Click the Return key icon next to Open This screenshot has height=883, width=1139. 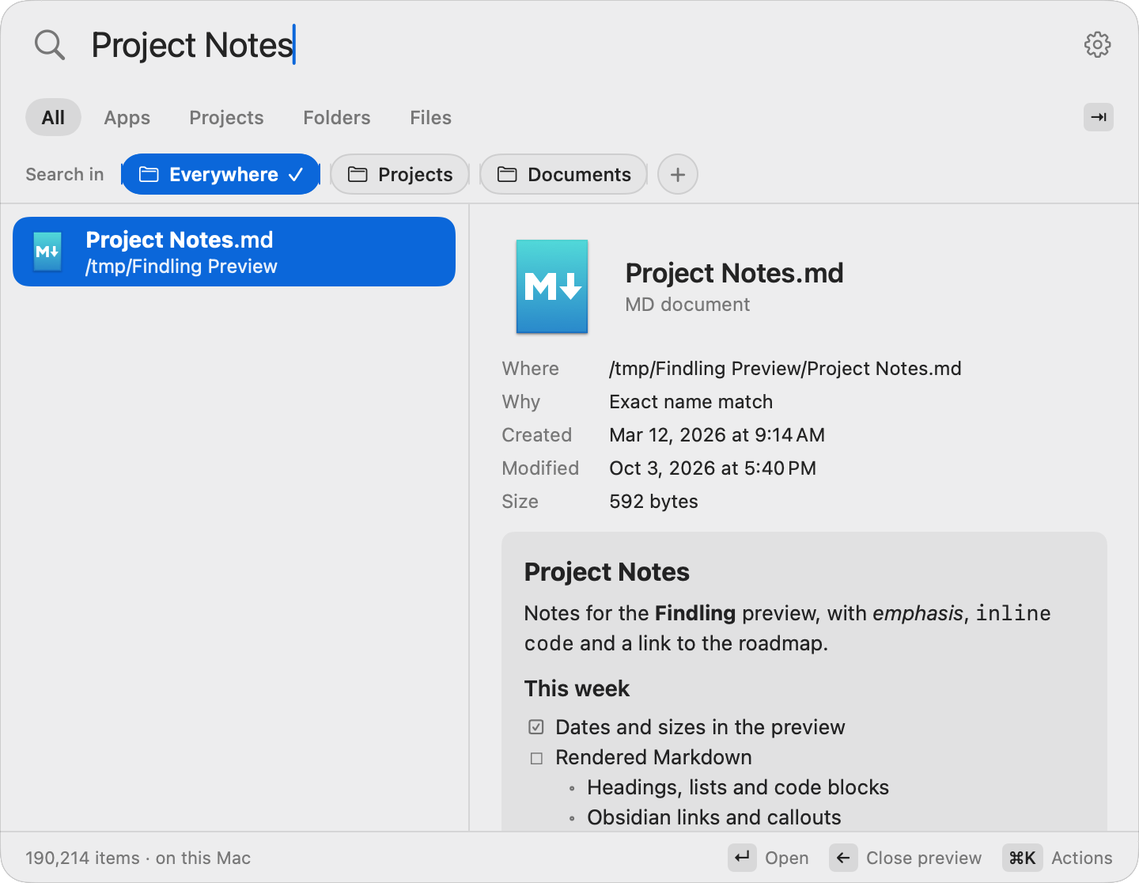point(742,858)
